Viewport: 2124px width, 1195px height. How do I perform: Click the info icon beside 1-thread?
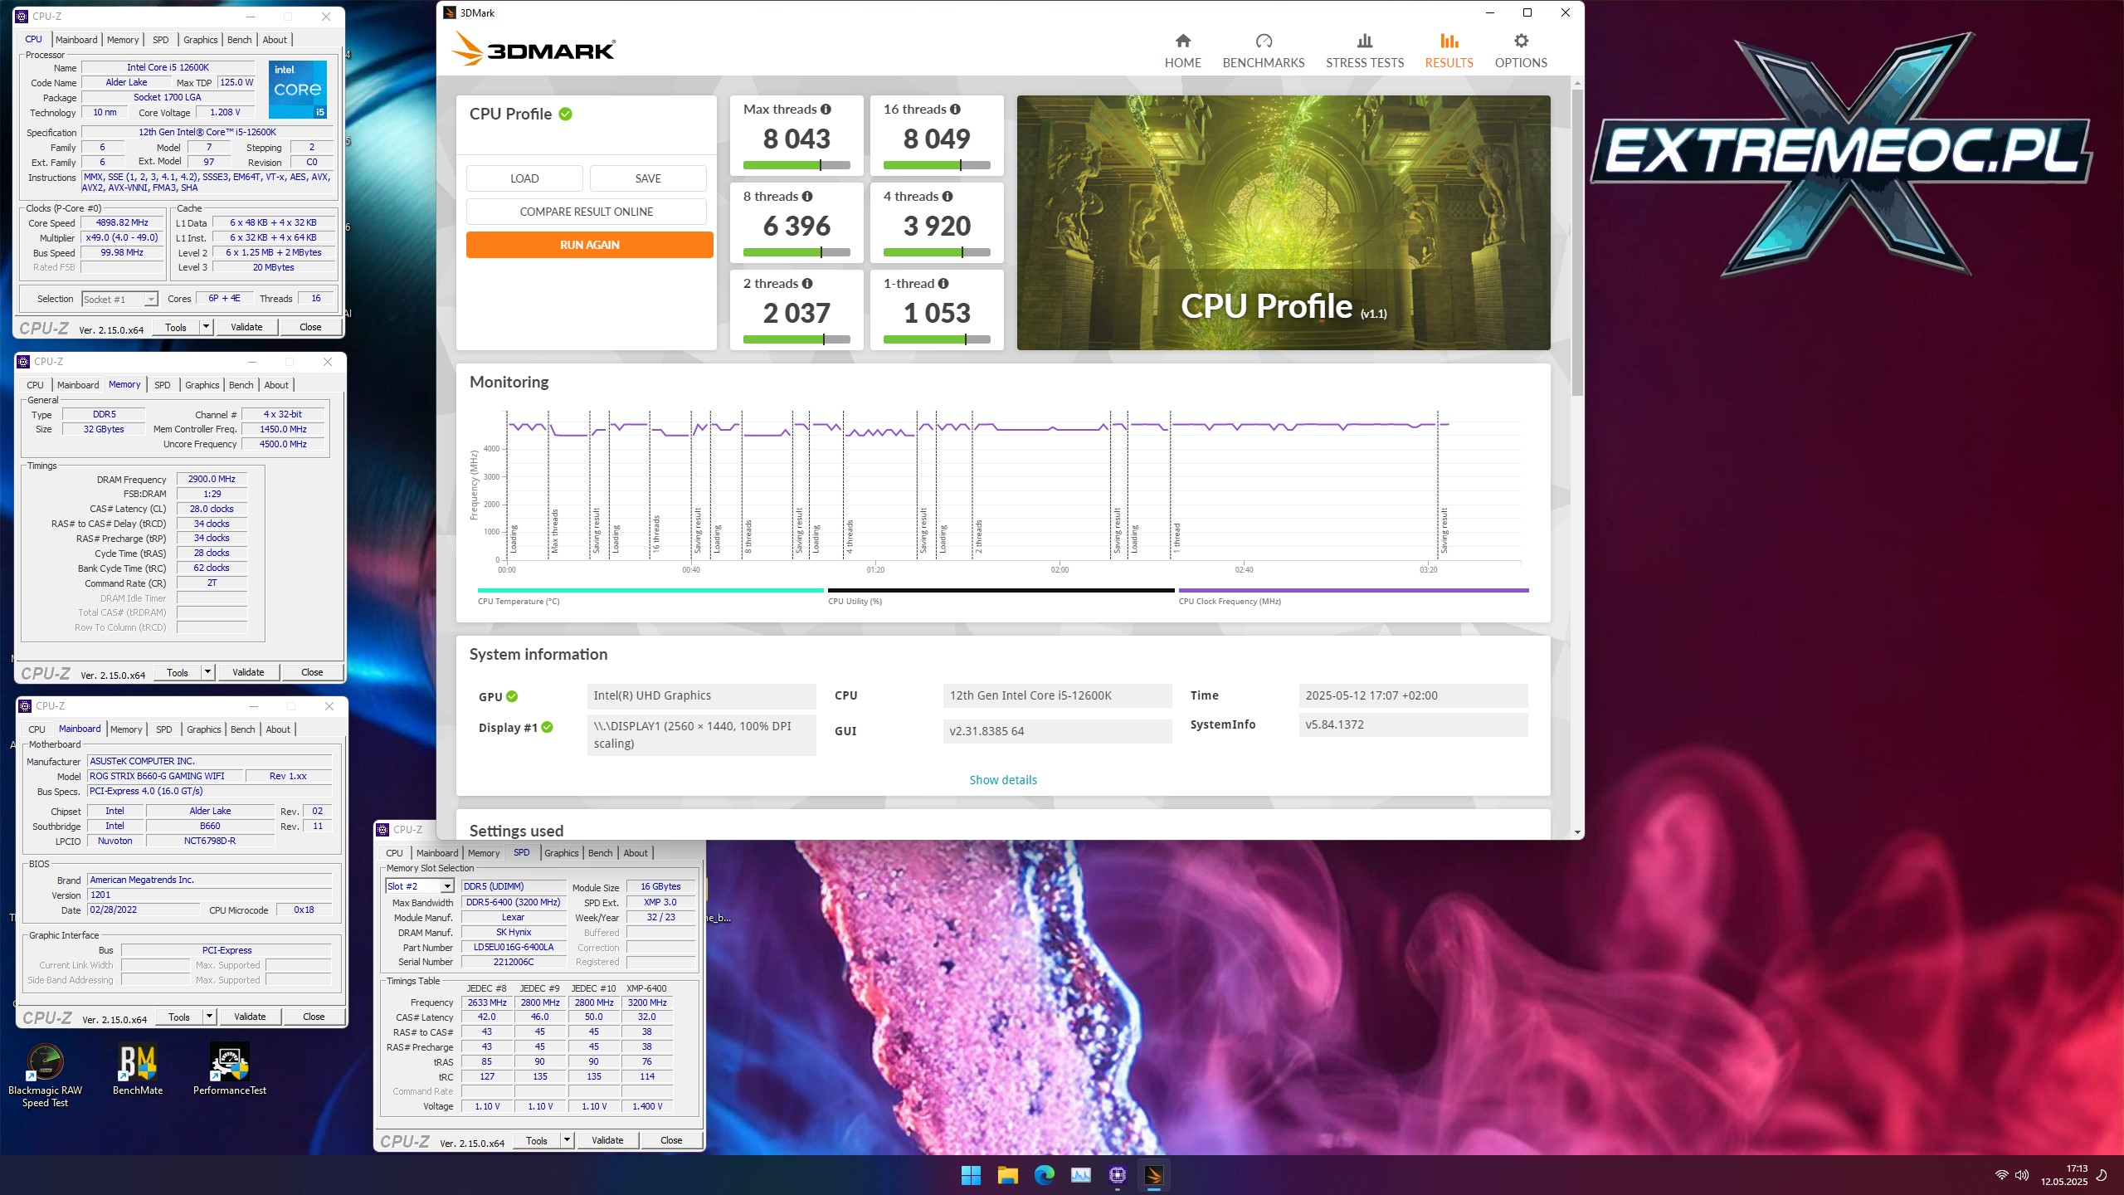click(943, 284)
